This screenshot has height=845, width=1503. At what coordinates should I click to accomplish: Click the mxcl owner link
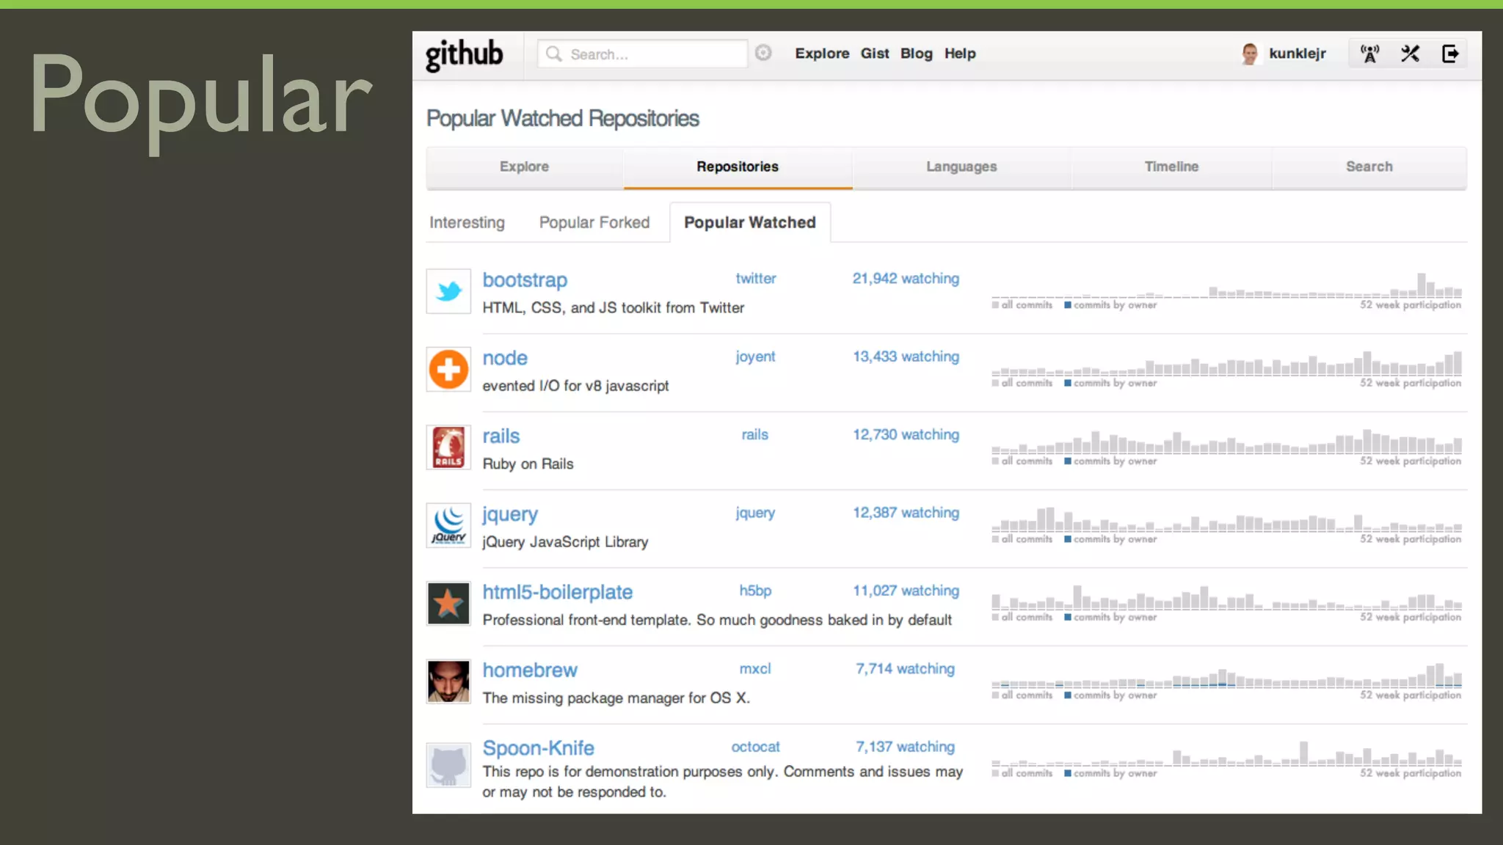754,669
